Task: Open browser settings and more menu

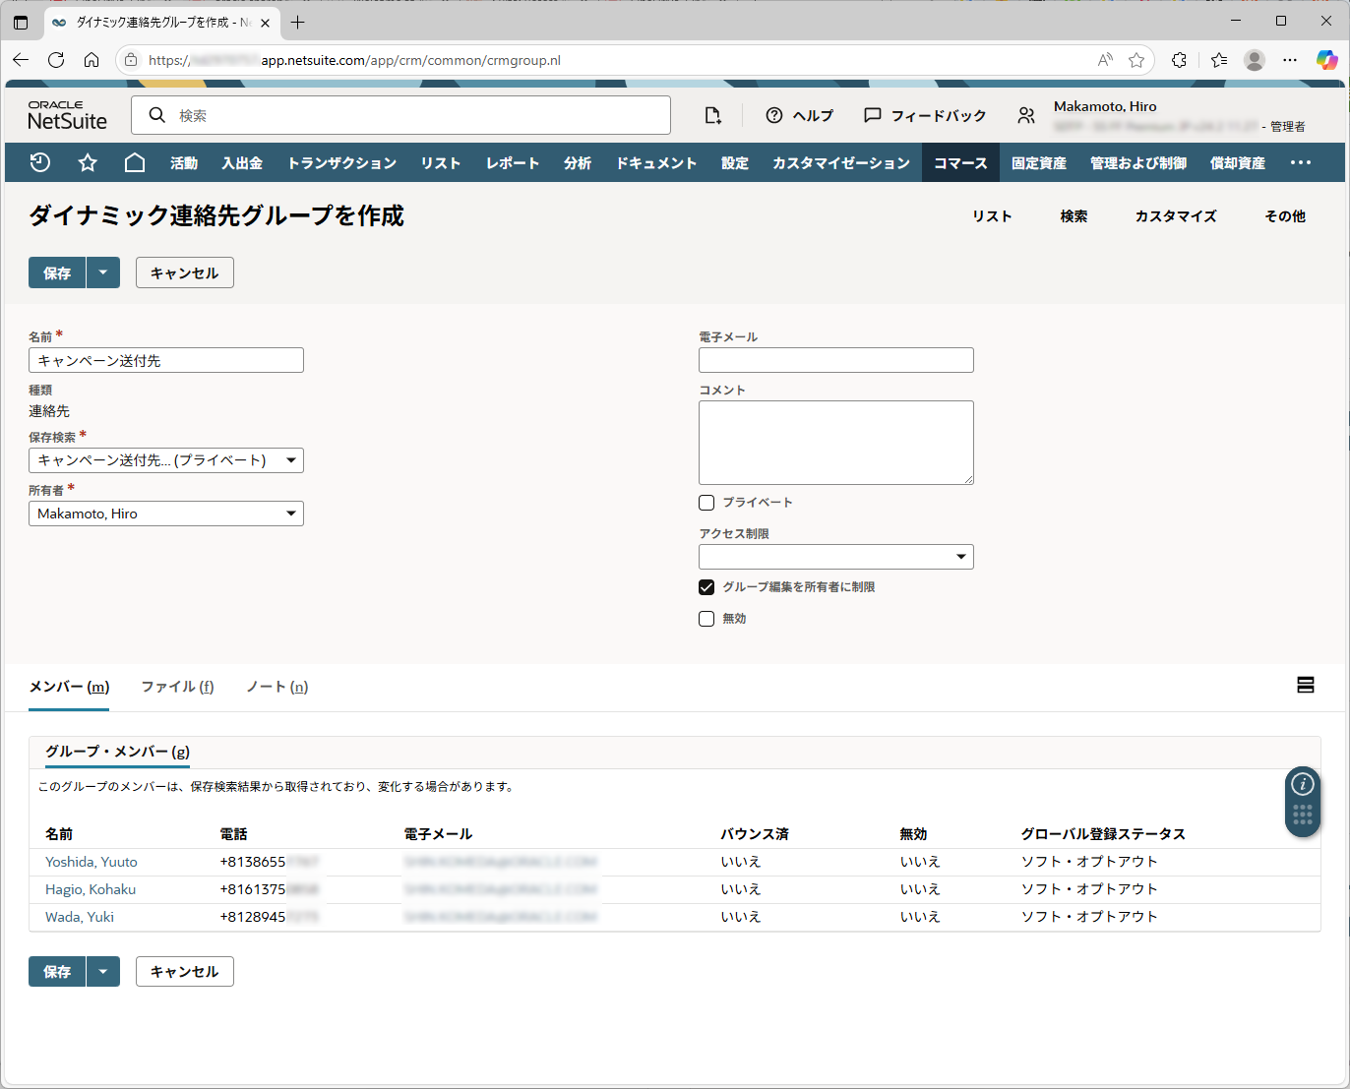Action: (1290, 60)
